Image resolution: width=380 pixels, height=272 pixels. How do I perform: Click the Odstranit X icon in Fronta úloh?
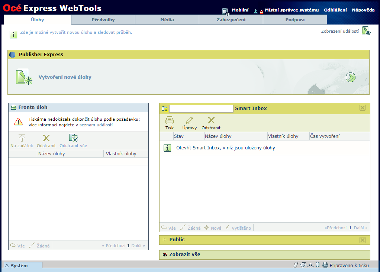[46, 138]
